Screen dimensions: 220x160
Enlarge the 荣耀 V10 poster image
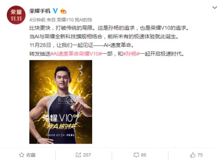[61, 102]
